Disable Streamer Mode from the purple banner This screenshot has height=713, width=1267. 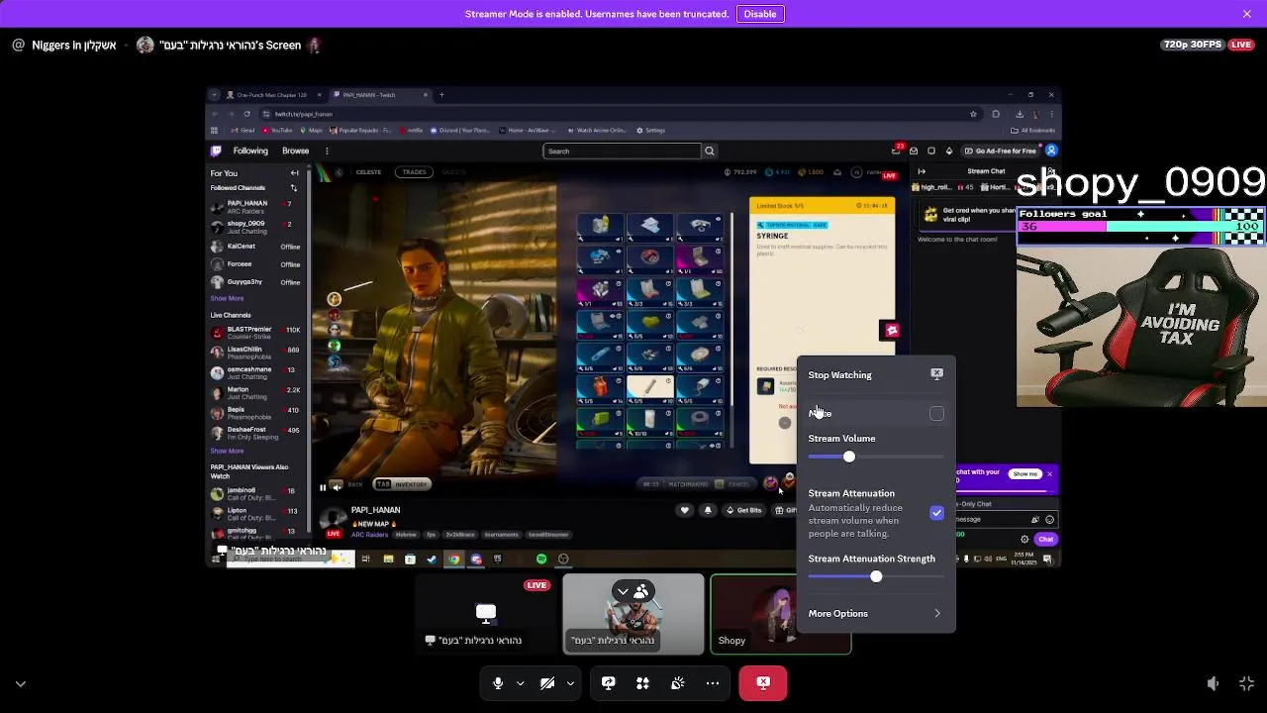click(760, 14)
